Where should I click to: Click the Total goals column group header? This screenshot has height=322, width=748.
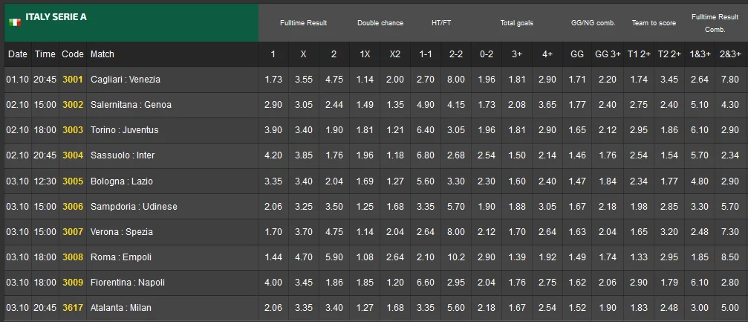pyautogui.click(x=517, y=23)
